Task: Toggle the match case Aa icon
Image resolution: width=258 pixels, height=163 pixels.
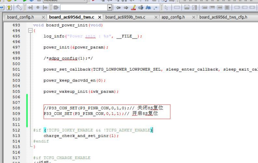Action: [148, 7]
